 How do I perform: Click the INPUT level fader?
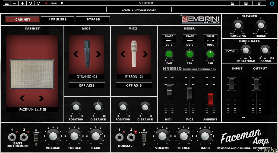coord(232,84)
